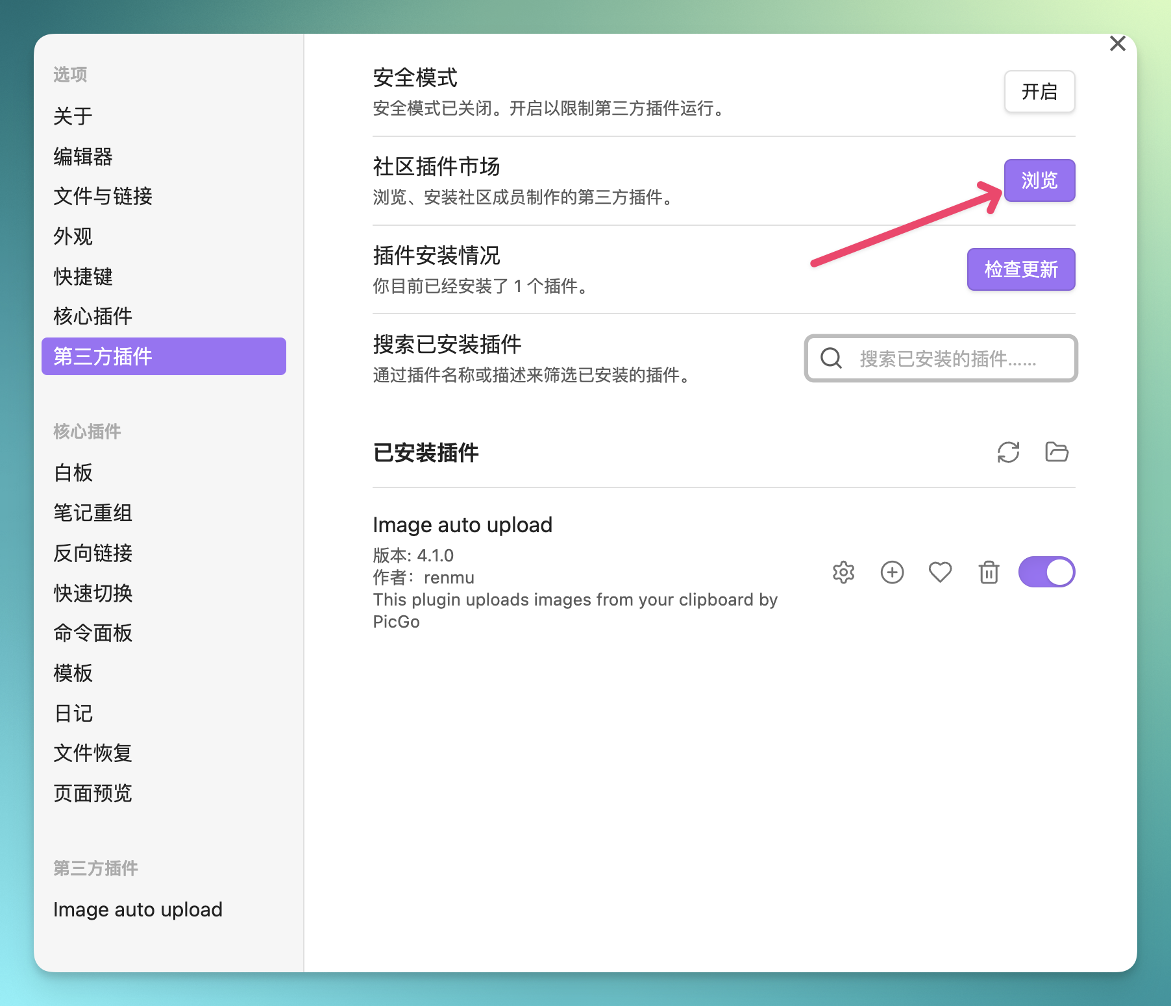1171x1006 pixels.
Task: Click the 版本: 4.1.0 text
Action: (413, 556)
